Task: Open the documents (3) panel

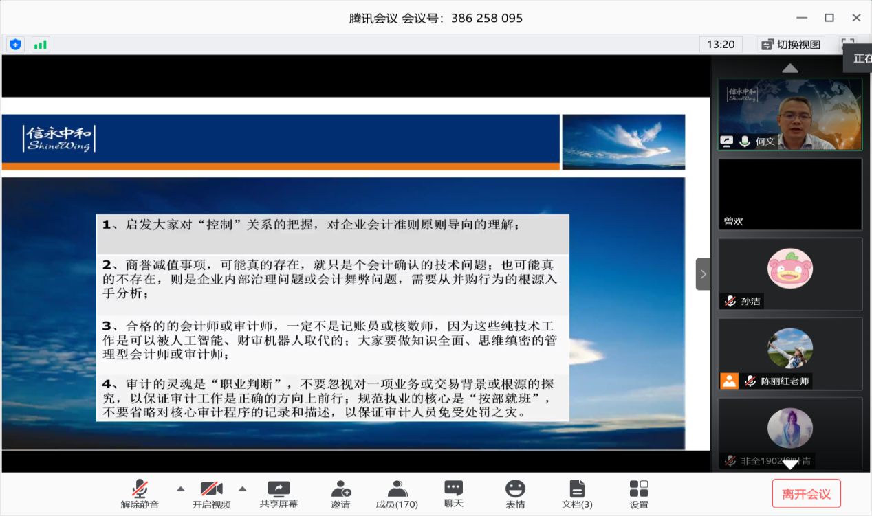Action: [x=577, y=494]
